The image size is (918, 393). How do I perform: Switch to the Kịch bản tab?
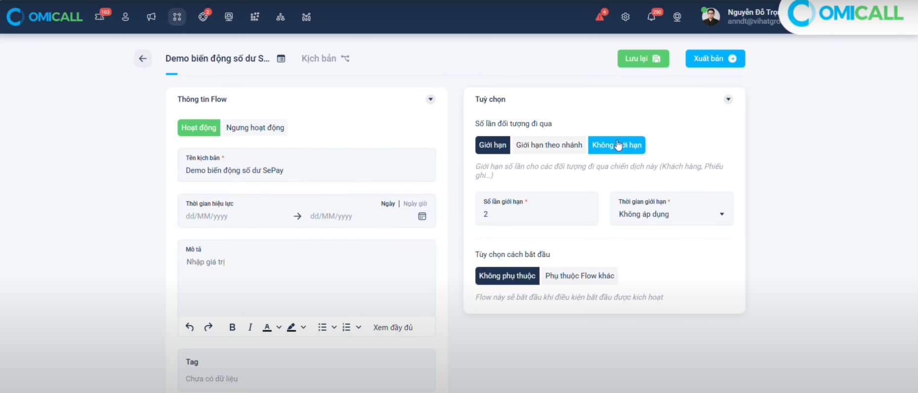coord(326,58)
